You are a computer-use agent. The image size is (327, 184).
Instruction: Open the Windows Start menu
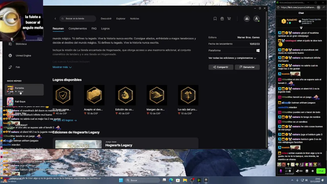121,180
